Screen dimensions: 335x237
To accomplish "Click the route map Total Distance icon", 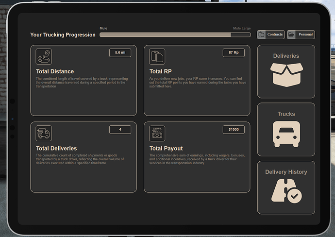I will click(44, 57).
